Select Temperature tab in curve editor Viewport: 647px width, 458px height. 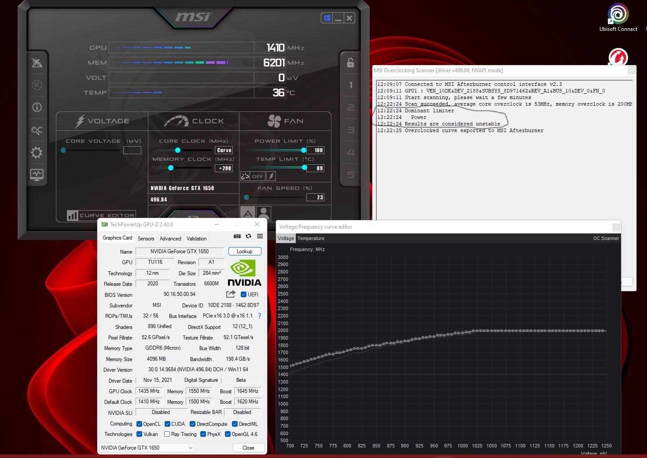point(311,238)
